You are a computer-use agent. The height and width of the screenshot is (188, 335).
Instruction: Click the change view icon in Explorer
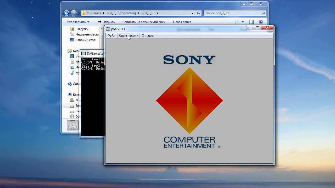click(x=237, y=22)
